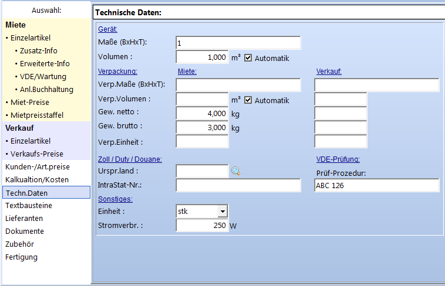Go to Miet-Preise
The width and height of the screenshot is (445, 286).
coord(30,103)
